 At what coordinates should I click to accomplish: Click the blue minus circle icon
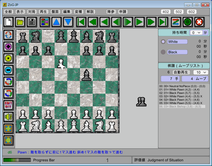point(9,70)
